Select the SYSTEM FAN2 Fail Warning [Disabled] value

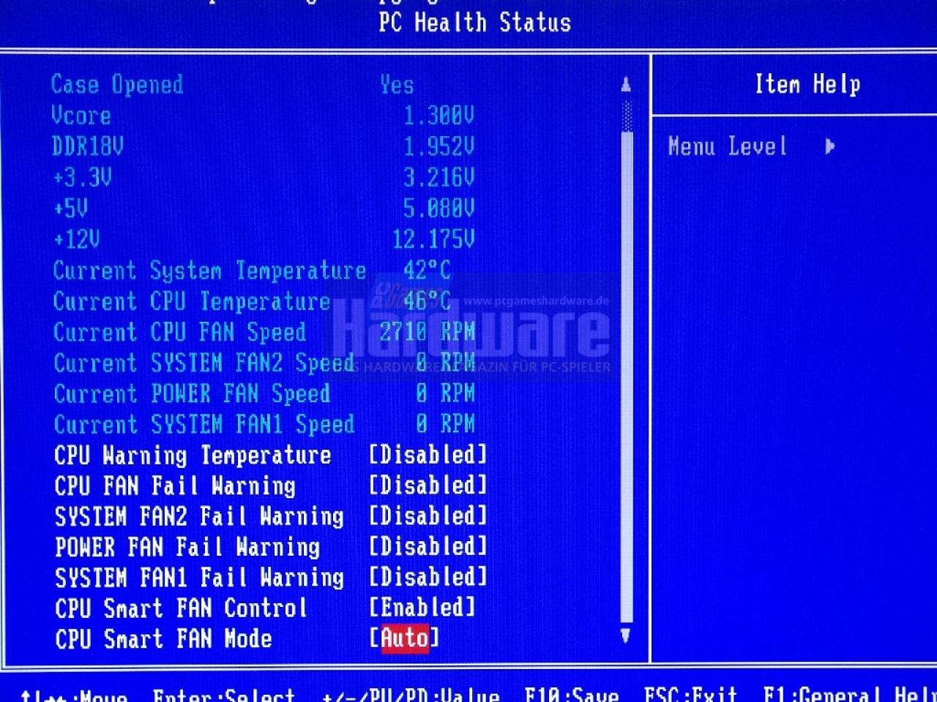428,516
